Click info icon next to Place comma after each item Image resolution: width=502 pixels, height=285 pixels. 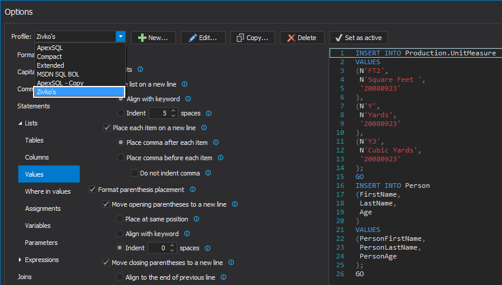click(216, 142)
